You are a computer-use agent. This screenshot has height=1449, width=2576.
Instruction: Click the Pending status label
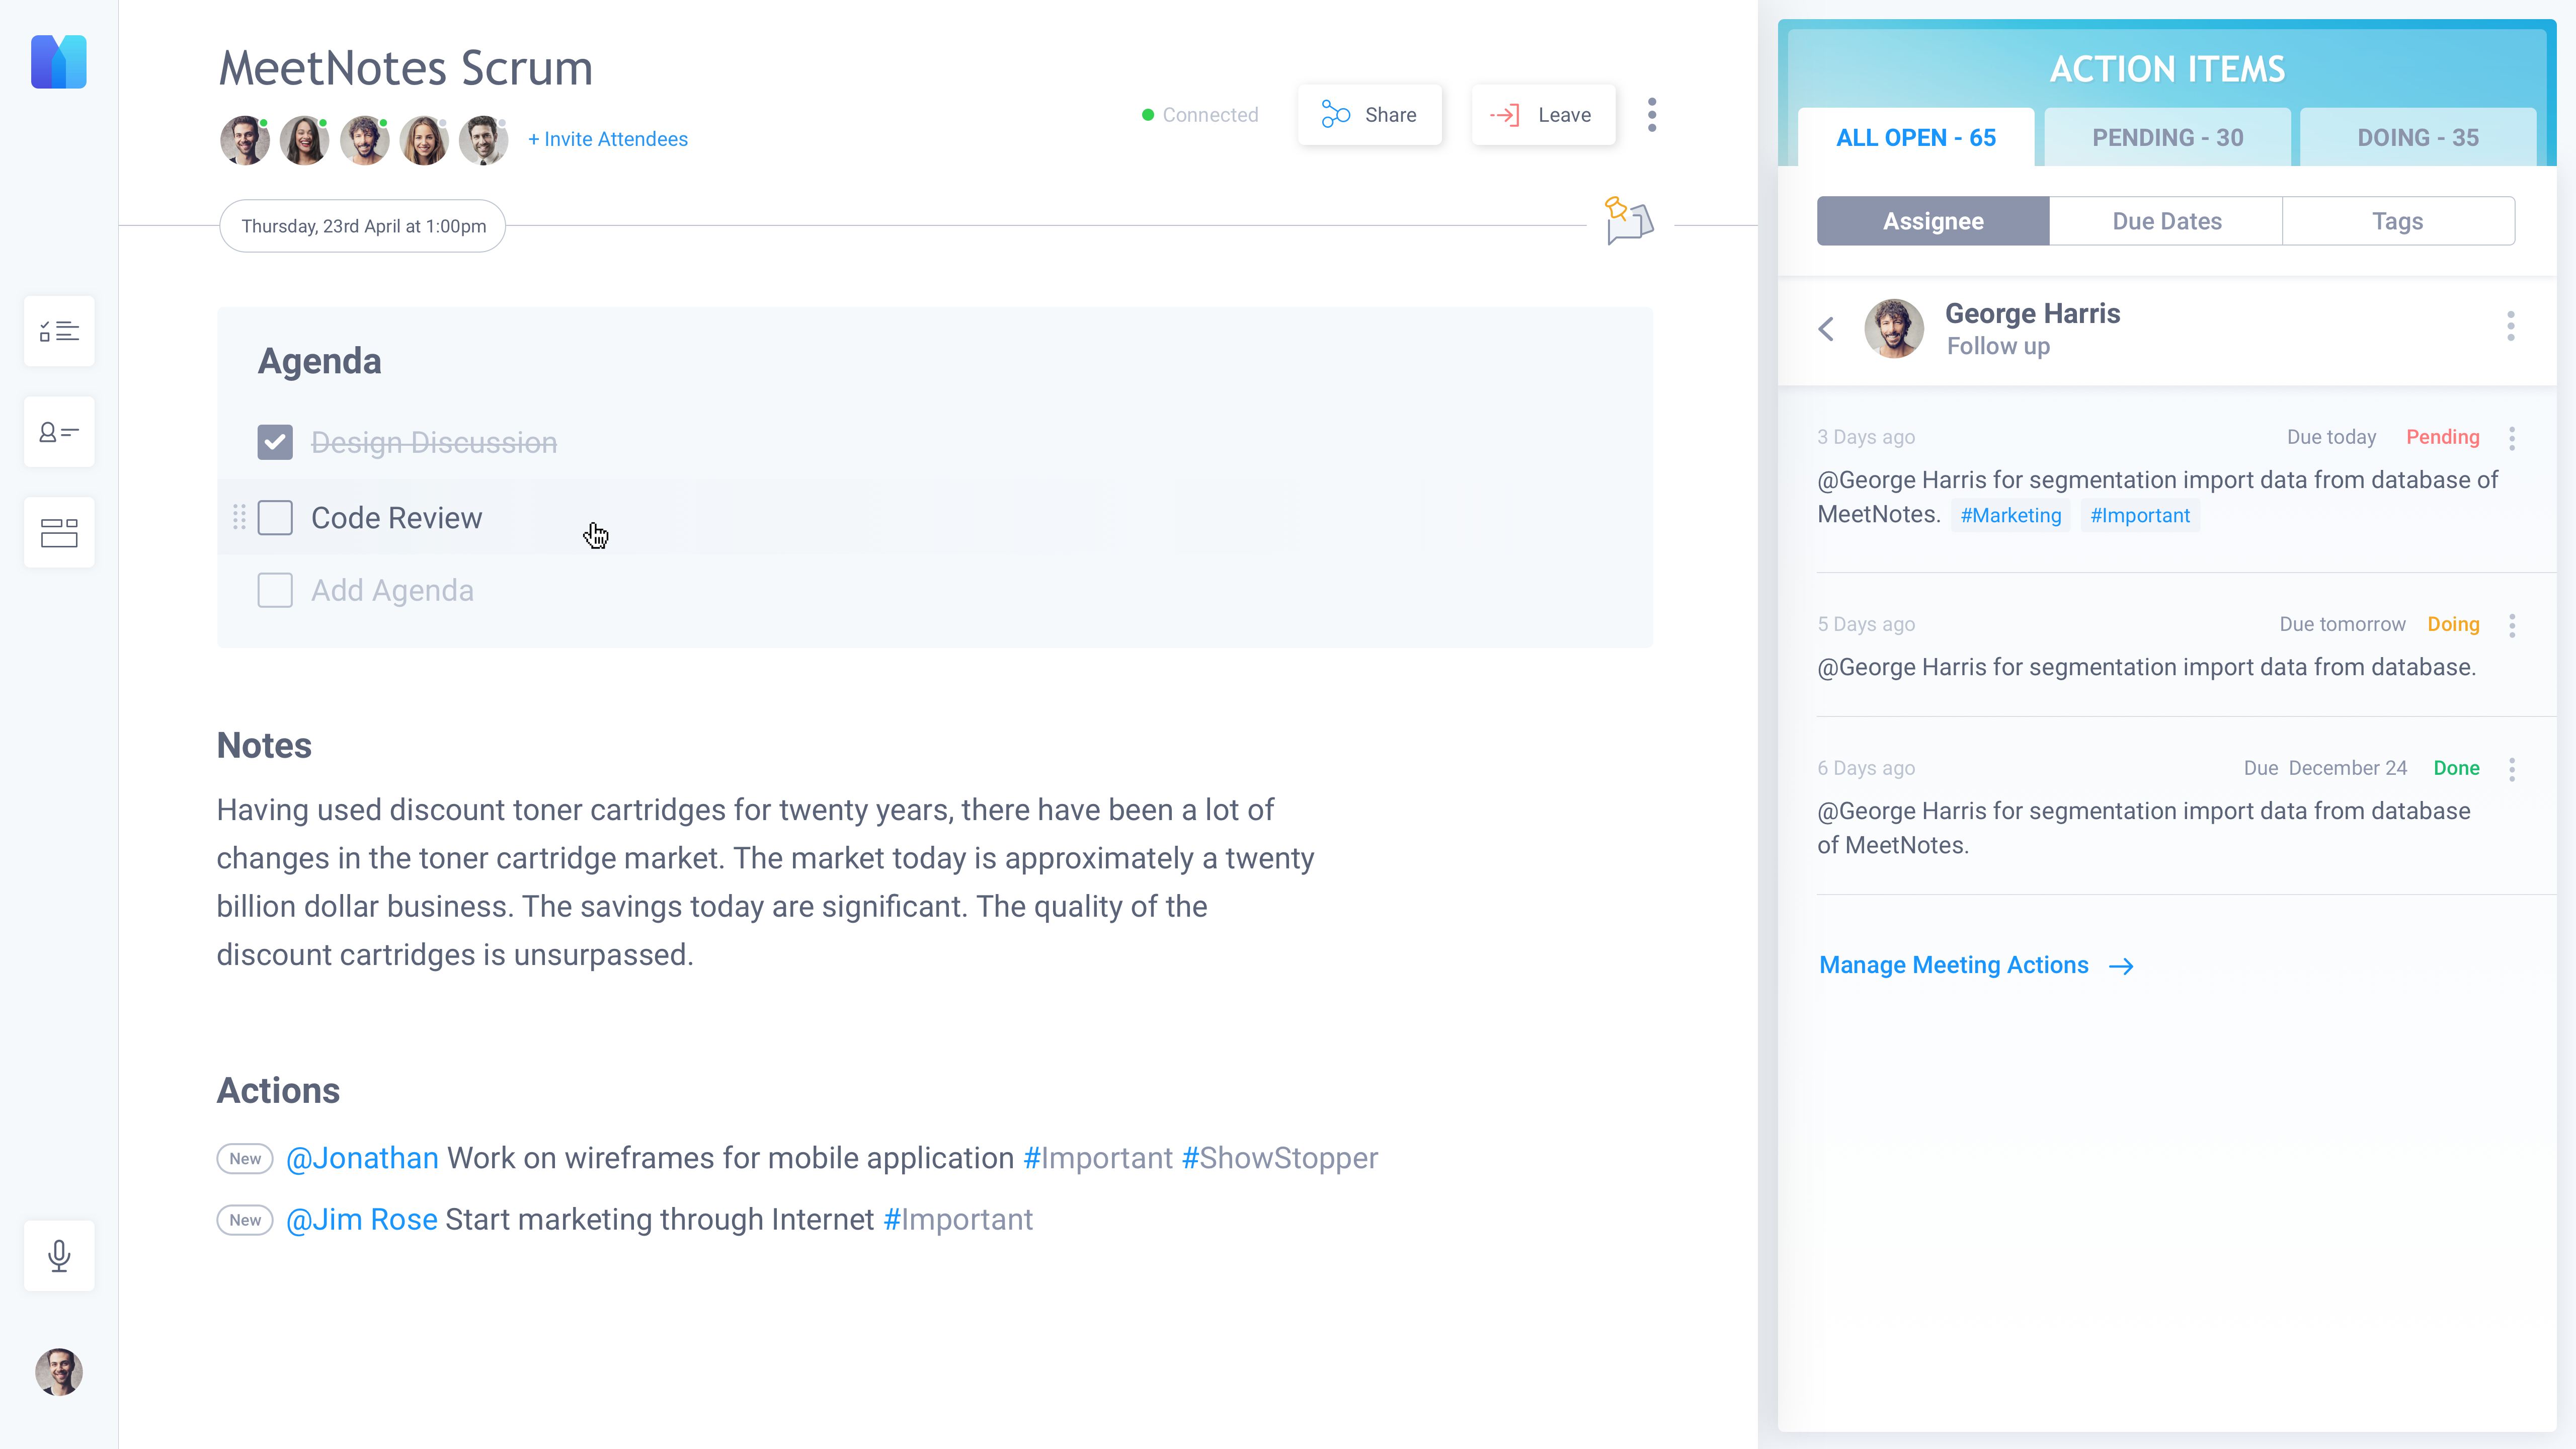(2443, 437)
